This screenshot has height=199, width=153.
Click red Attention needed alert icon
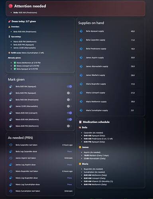click(x=11, y=6)
